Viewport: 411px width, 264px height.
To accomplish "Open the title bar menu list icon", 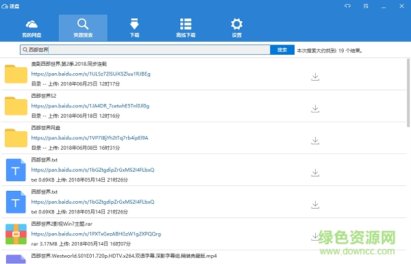I will [366, 6].
